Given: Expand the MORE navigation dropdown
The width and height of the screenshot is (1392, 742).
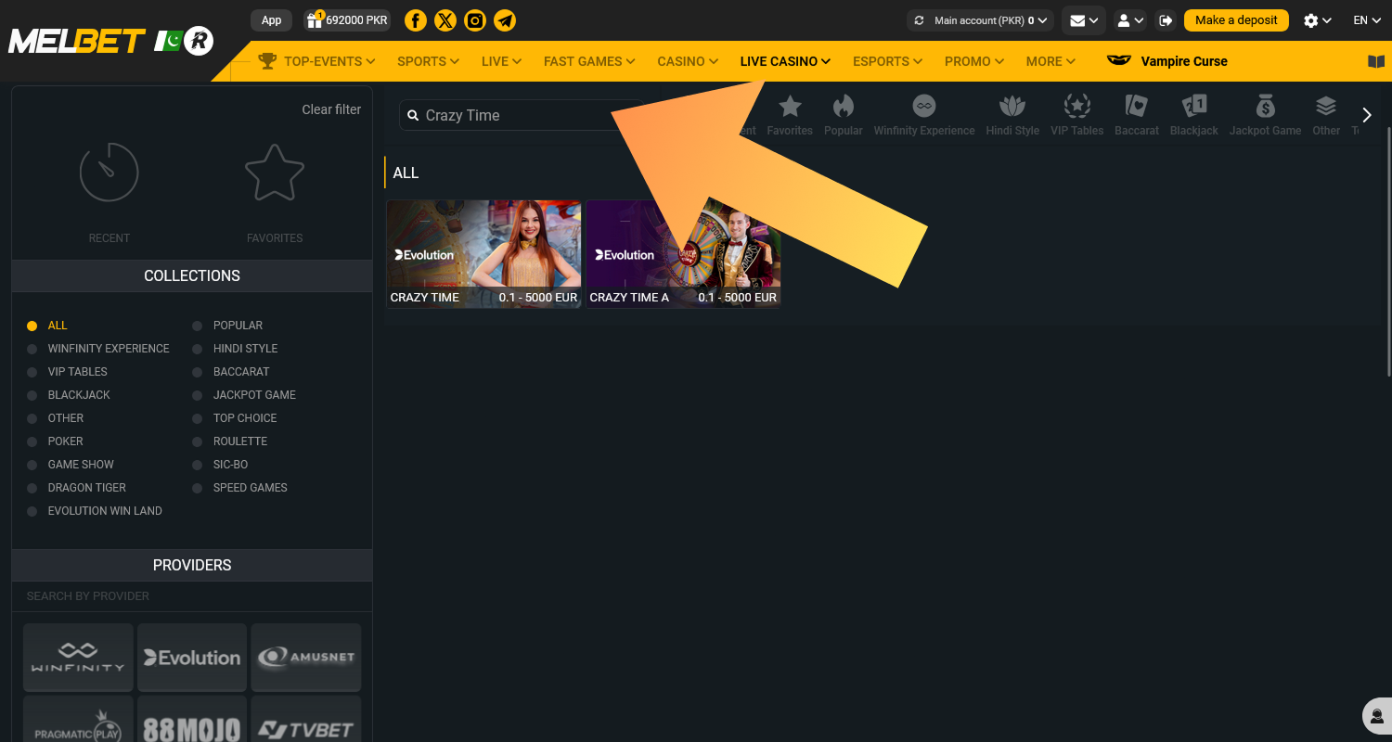Looking at the screenshot, I should (x=1050, y=60).
